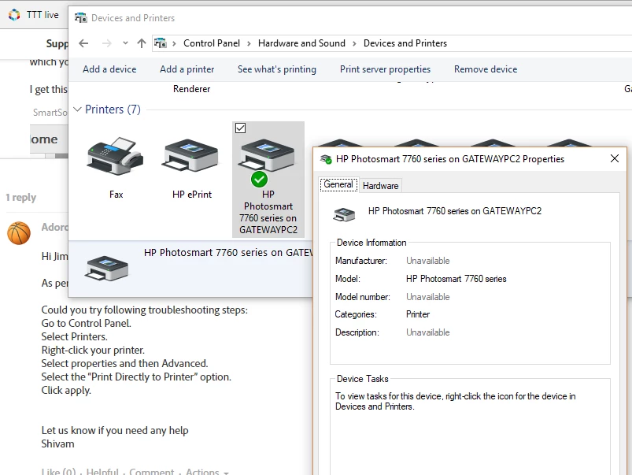The height and width of the screenshot is (475, 632).
Task: Select Hardware and Sound breadcrumb
Action: [x=301, y=43]
